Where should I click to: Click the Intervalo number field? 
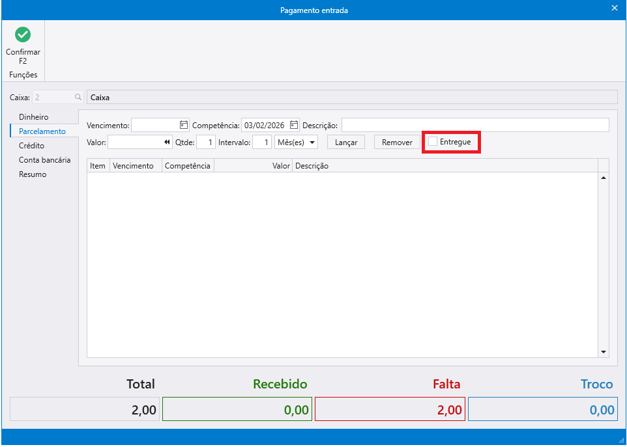pyautogui.click(x=262, y=142)
